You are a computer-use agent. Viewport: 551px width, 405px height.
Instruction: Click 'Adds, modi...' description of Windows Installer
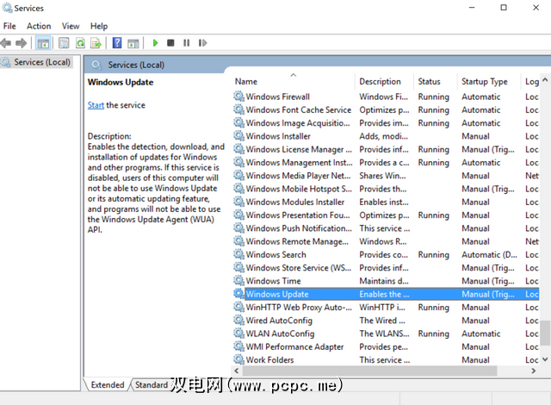pos(383,136)
